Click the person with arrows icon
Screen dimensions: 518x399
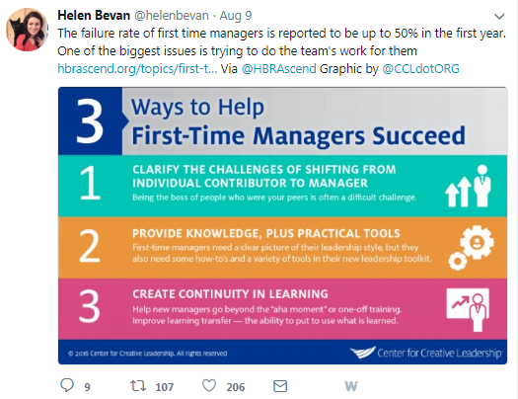coord(468,186)
